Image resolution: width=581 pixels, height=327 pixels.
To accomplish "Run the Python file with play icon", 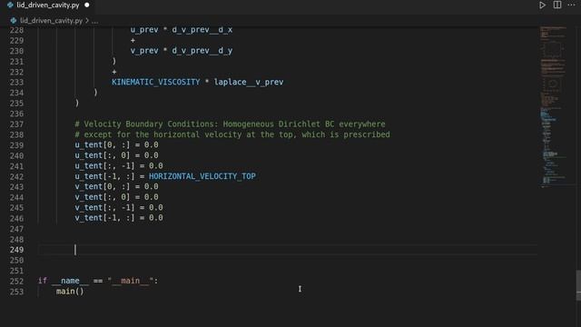I will pos(542,5).
